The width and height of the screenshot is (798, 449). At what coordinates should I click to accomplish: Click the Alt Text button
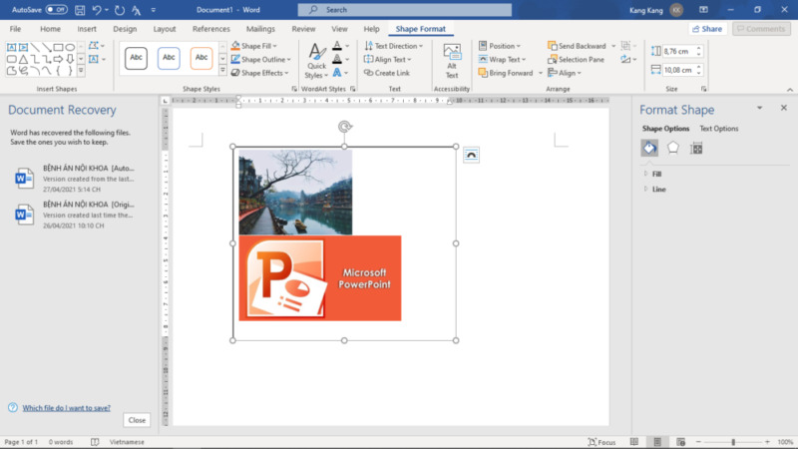[452, 61]
